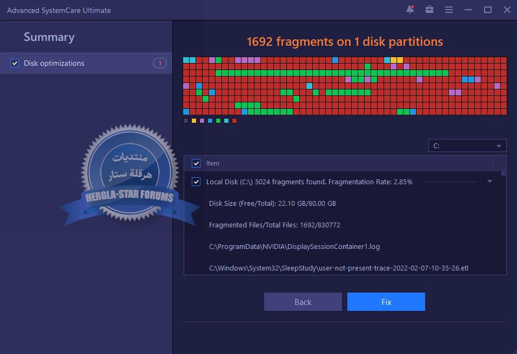The height and width of the screenshot is (354, 517).
Task: Click the Back button
Action: (x=303, y=302)
